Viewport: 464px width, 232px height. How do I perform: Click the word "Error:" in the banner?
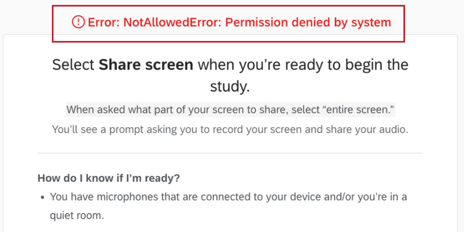104,22
